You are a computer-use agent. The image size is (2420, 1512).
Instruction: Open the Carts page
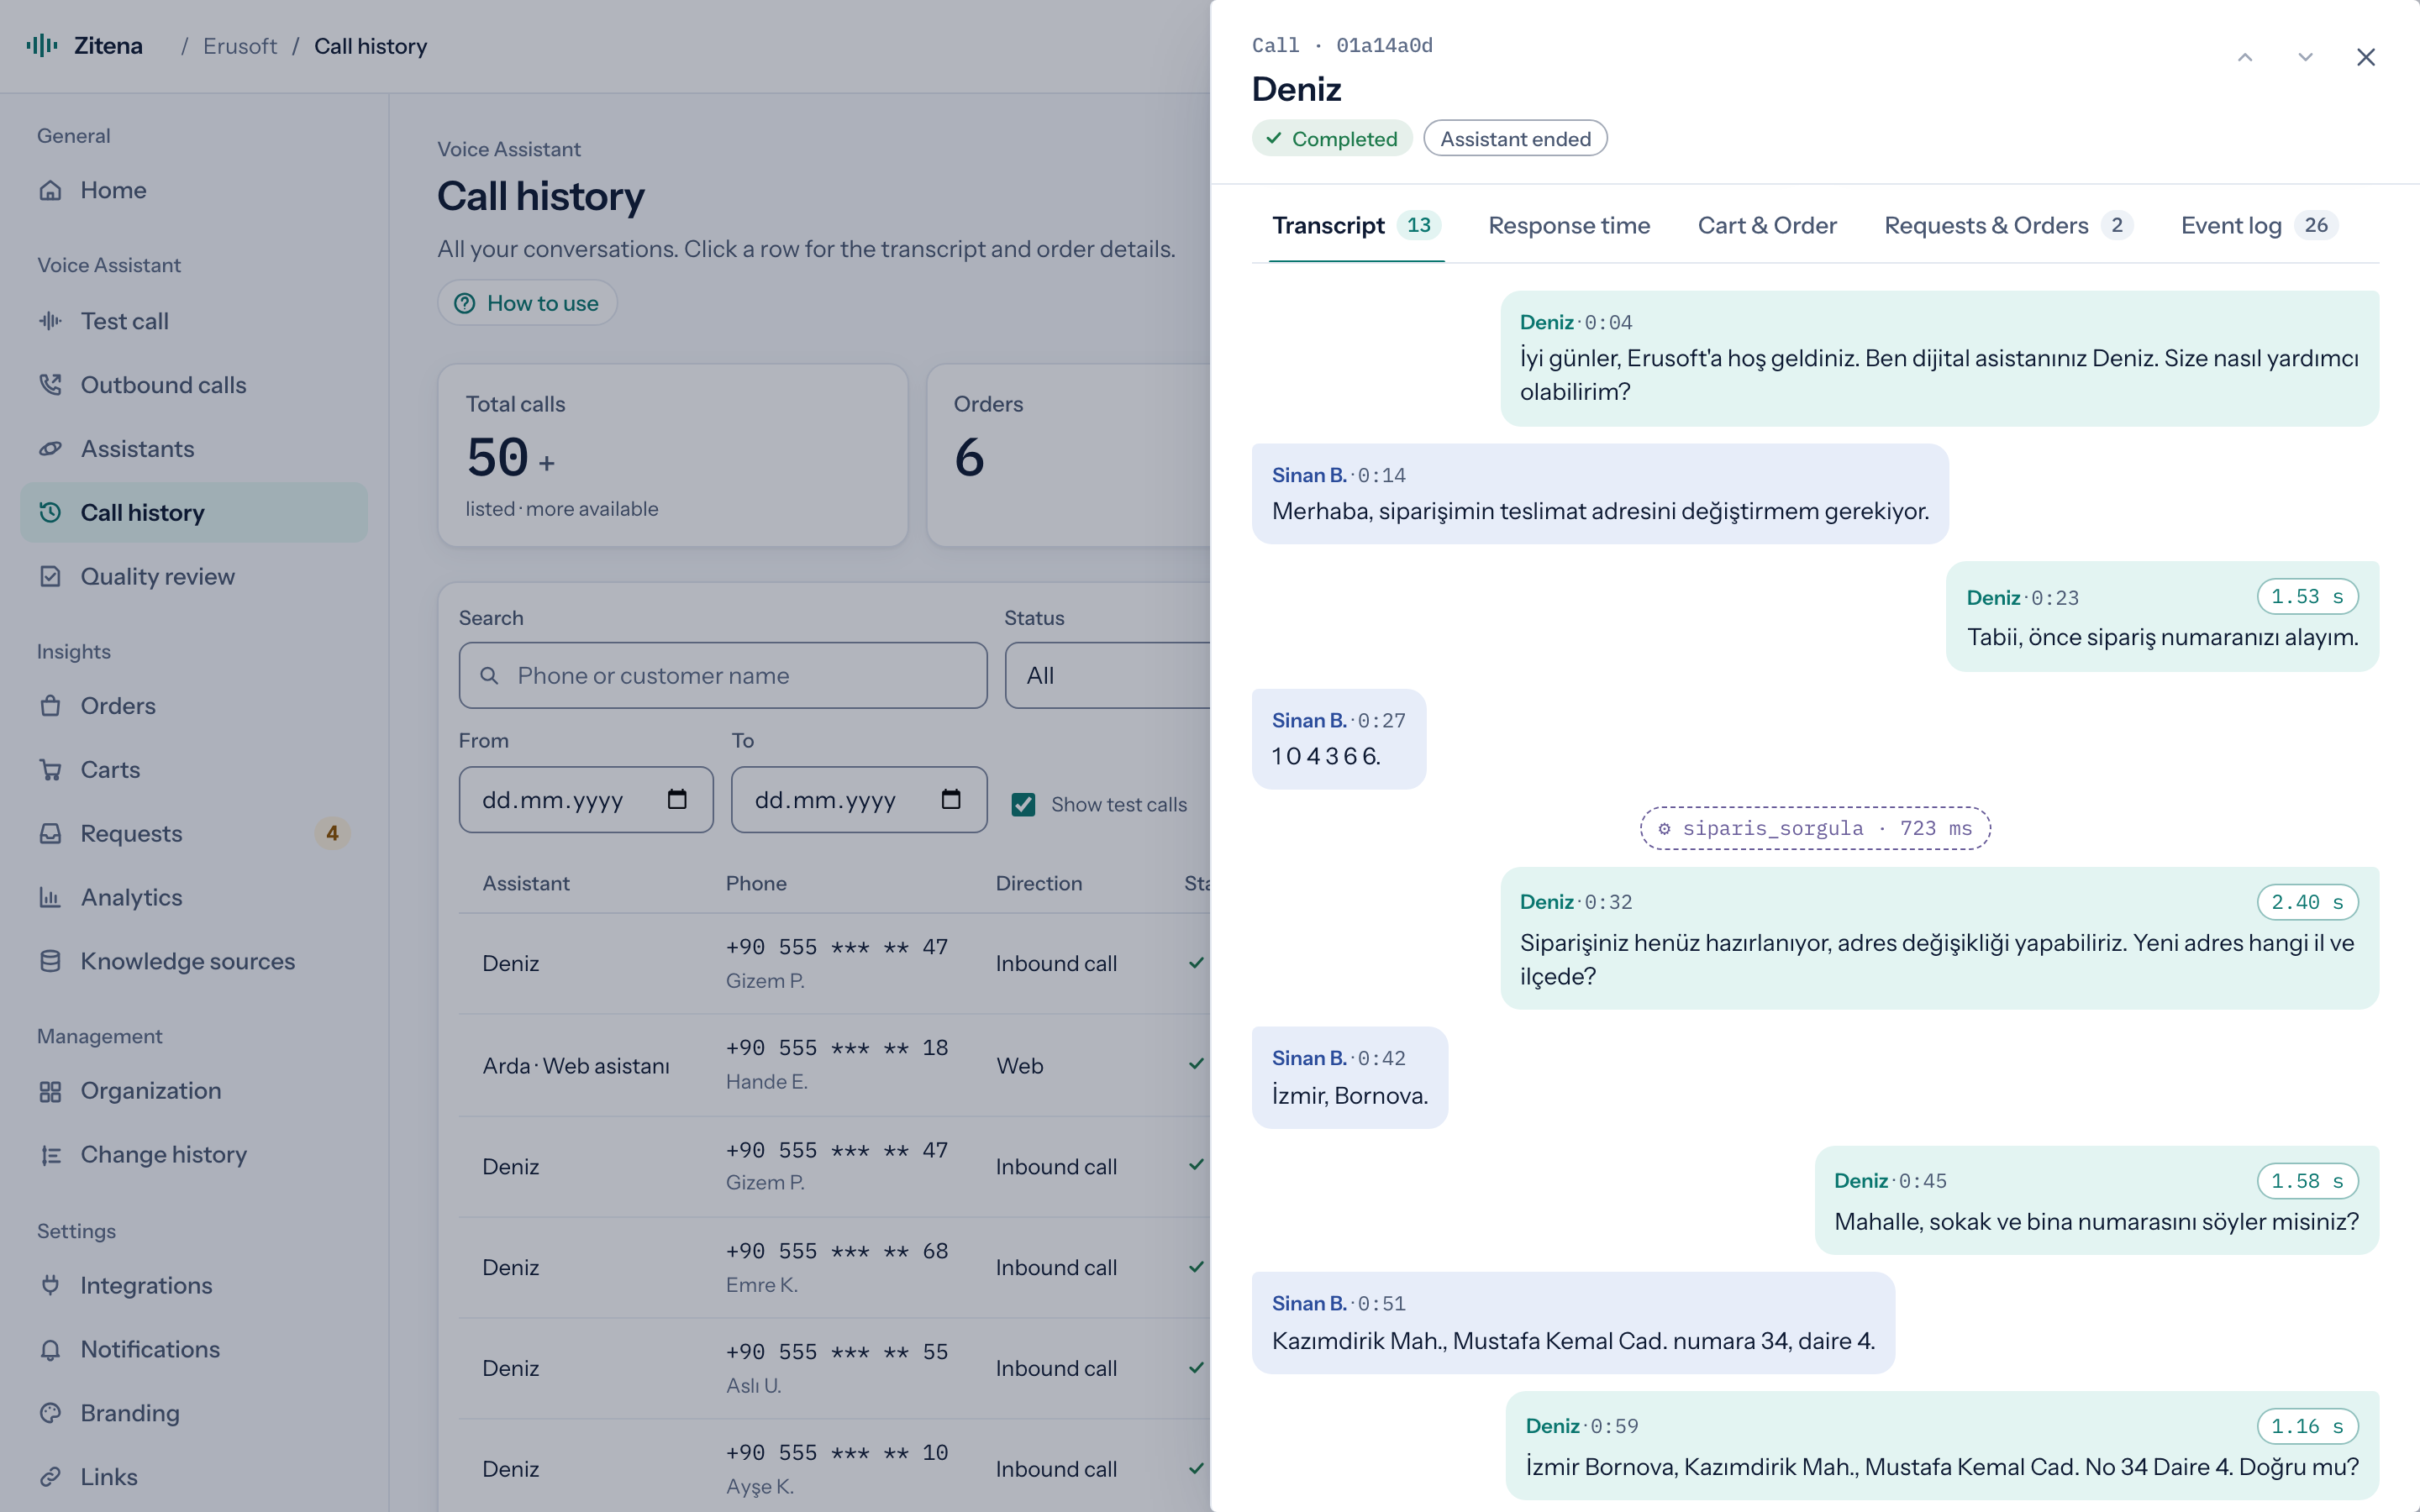pyautogui.click(x=194, y=770)
